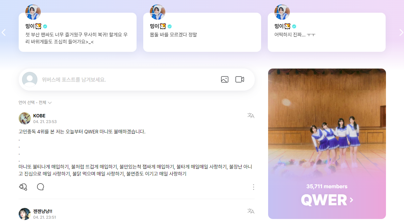Image resolution: width=404 pixels, height=221 pixels.
Task: Open comments on KOBE's post
Action: click(x=40, y=187)
